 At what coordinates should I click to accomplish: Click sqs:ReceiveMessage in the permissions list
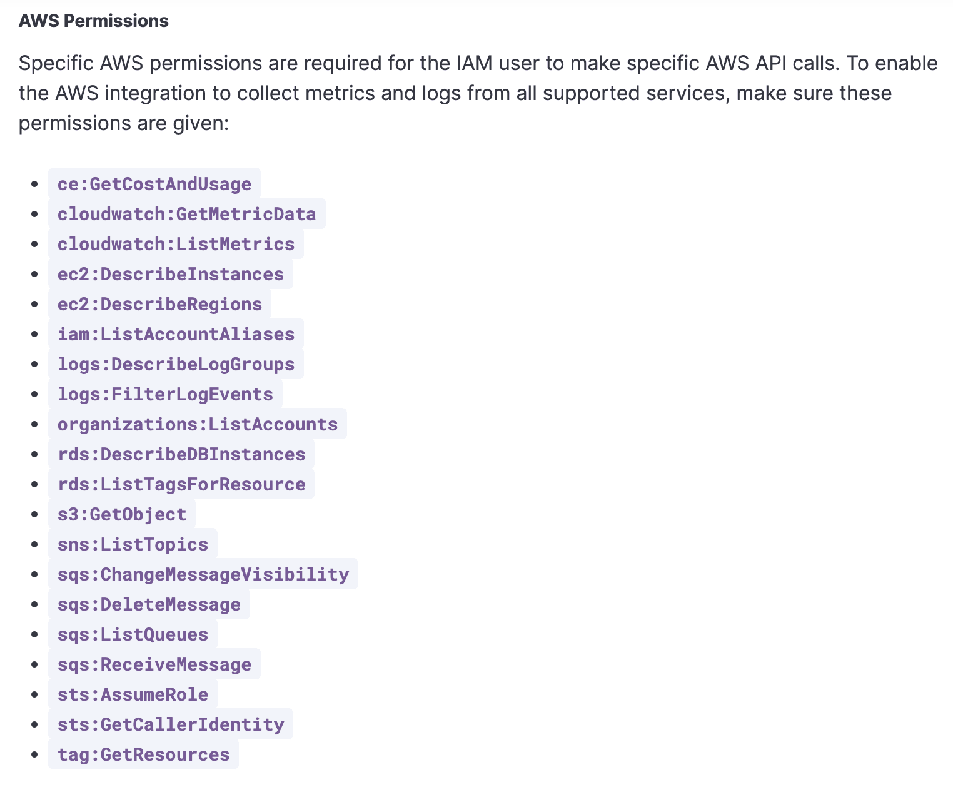pyautogui.click(x=154, y=664)
